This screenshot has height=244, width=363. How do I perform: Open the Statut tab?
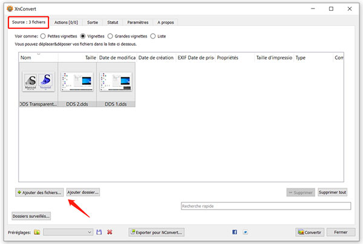coord(113,22)
